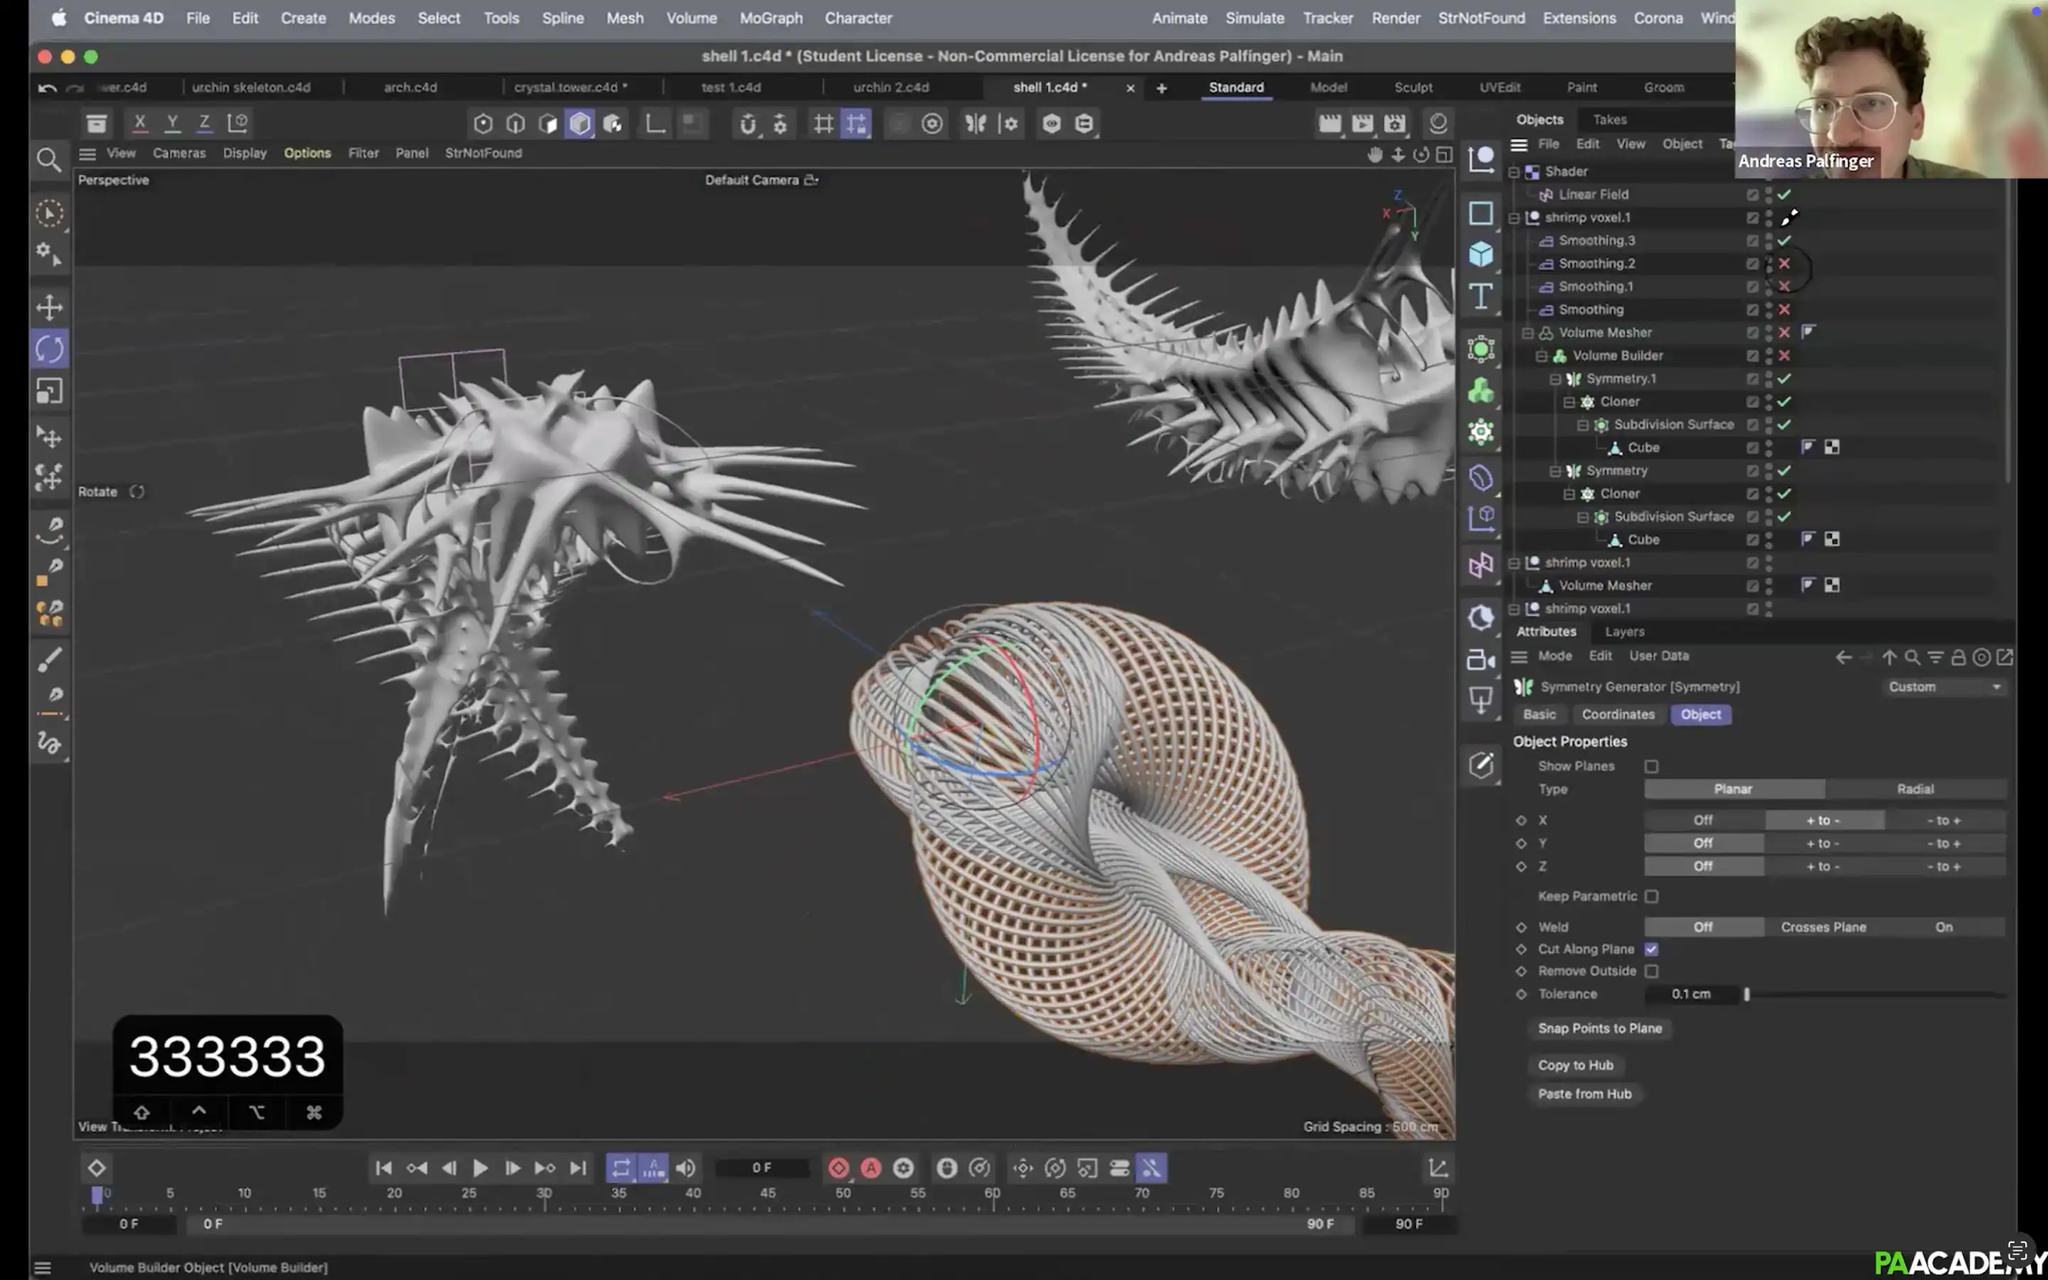Go to start of animation

(383, 1168)
